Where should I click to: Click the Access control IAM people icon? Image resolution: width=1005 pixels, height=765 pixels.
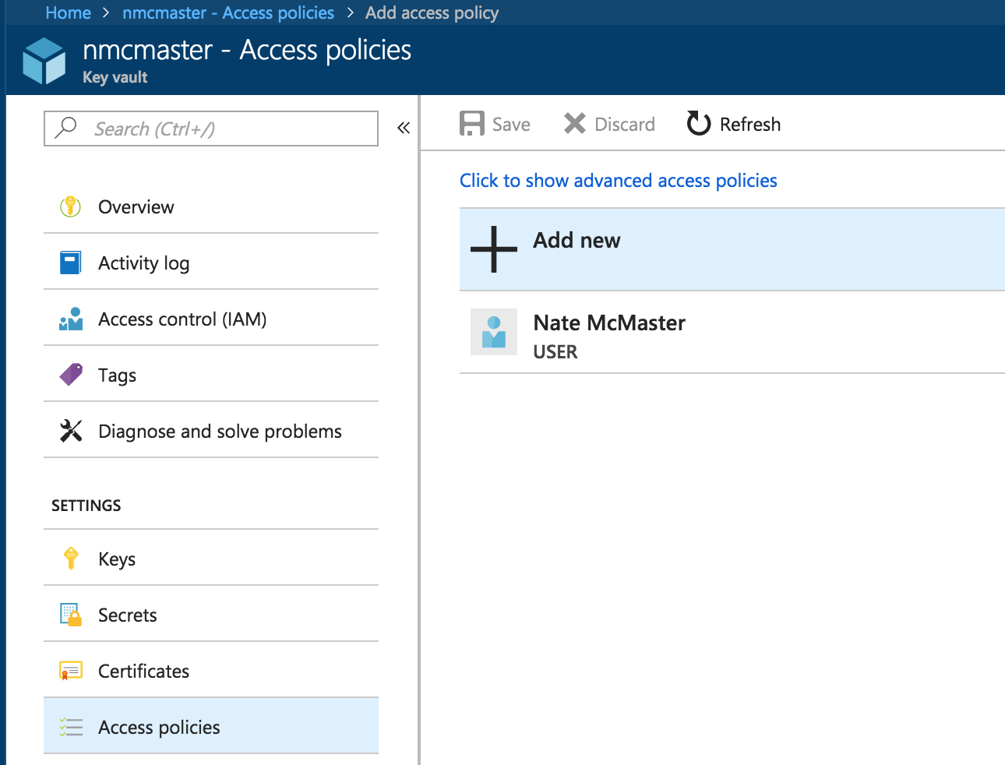70,319
